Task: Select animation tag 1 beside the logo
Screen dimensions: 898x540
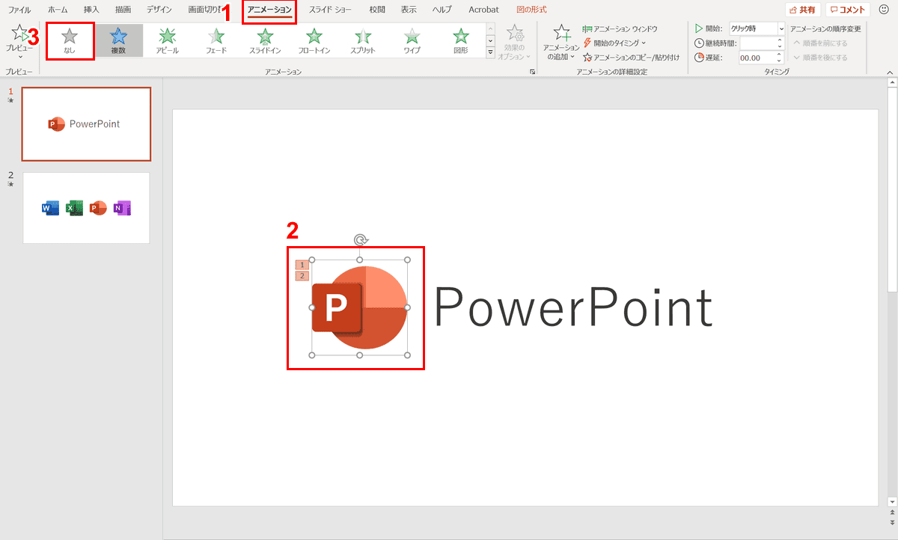Action: click(x=302, y=265)
